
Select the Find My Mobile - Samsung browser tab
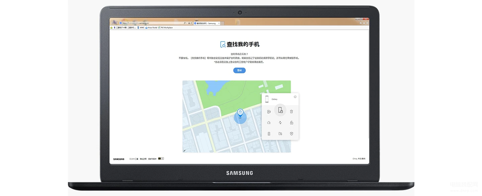click(x=207, y=23)
